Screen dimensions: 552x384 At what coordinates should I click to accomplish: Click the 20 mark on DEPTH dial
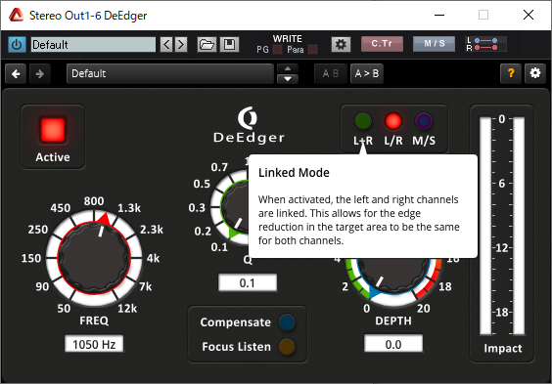(424, 309)
